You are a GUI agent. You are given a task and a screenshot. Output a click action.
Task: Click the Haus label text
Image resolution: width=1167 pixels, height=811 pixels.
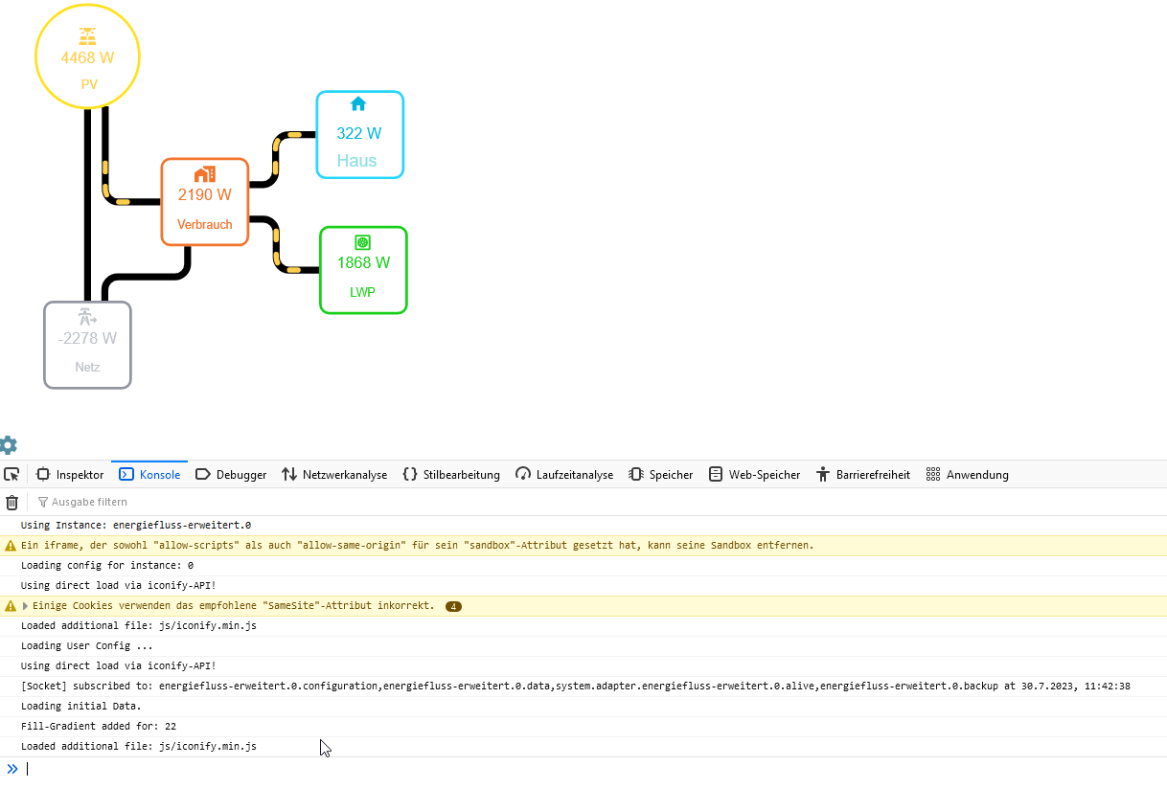pyautogui.click(x=357, y=161)
